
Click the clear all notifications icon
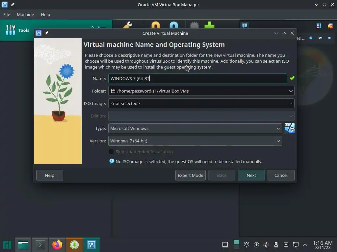point(330,26)
